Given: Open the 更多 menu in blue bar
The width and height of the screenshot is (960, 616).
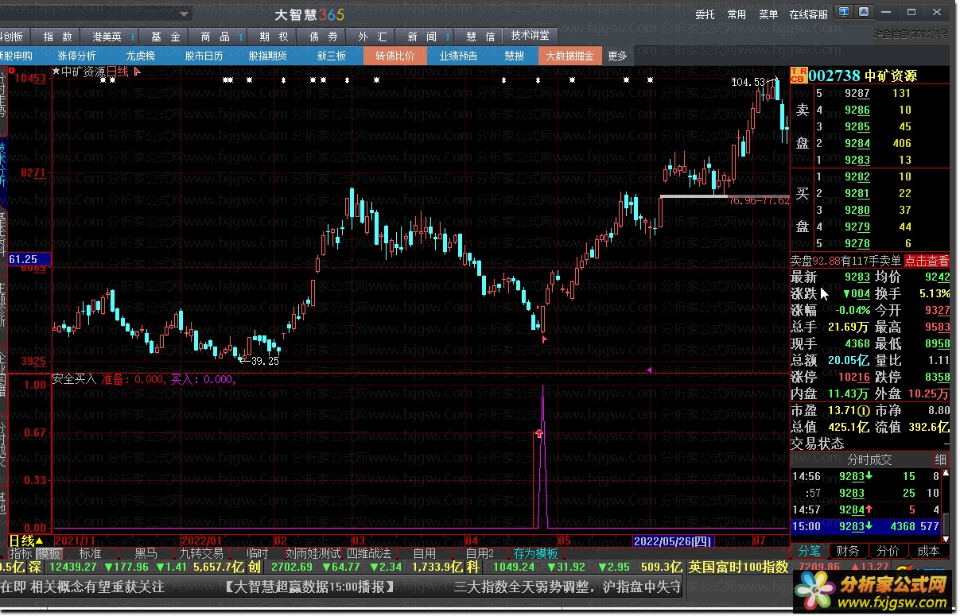Looking at the screenshot, I should [x=617, y=56].
